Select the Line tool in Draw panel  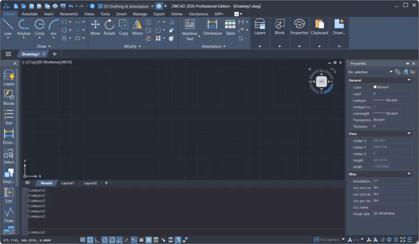pyautogui.click(x=8, y=27)
